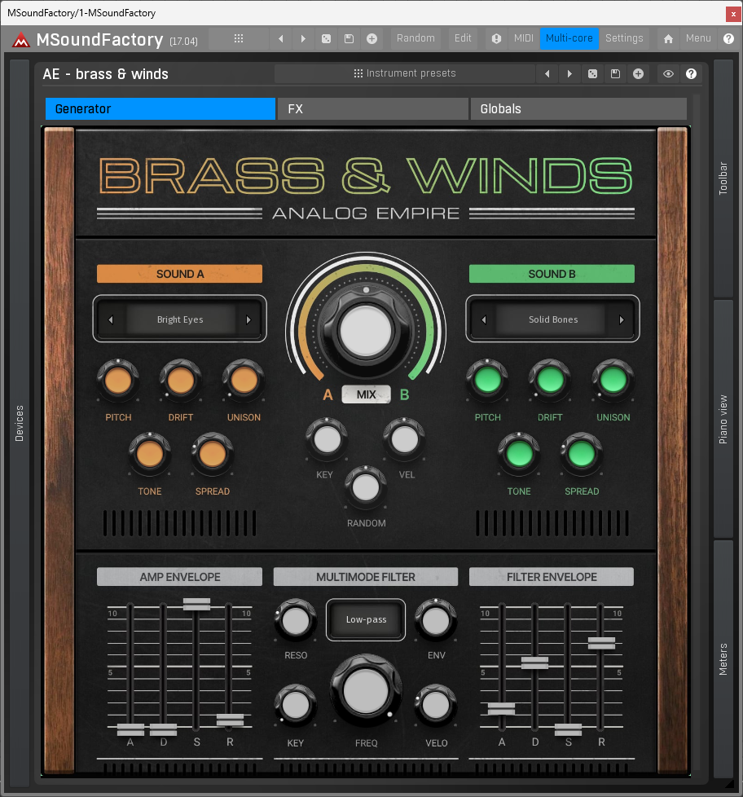
Task: Click the Sound A SPREAD knob
Action: tap(213, 454)
